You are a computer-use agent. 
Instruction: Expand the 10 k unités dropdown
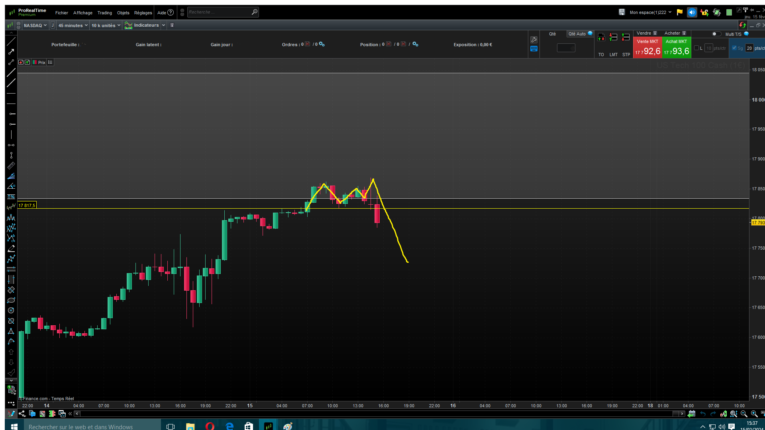coord(106,25)
